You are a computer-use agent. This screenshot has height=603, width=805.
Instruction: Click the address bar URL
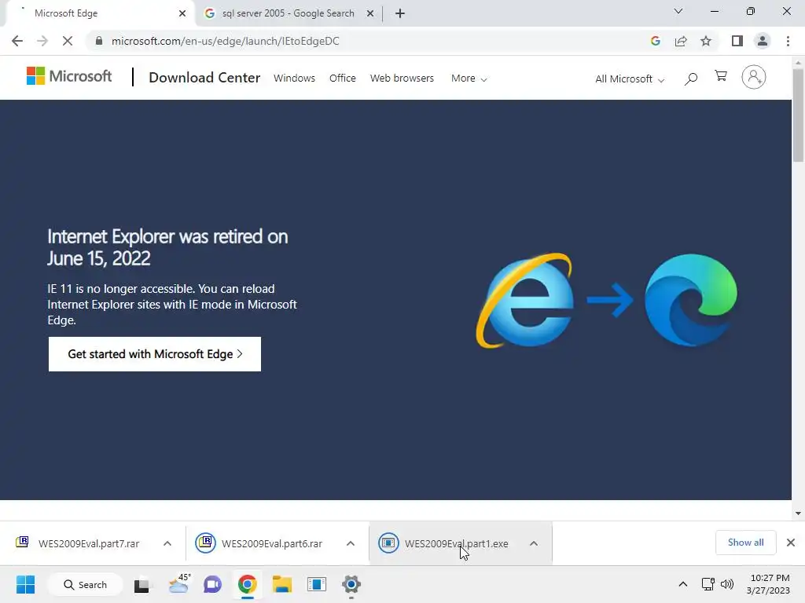click(226, 41)
